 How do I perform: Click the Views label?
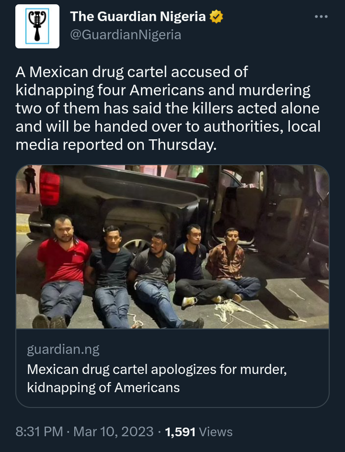[216, 432]
